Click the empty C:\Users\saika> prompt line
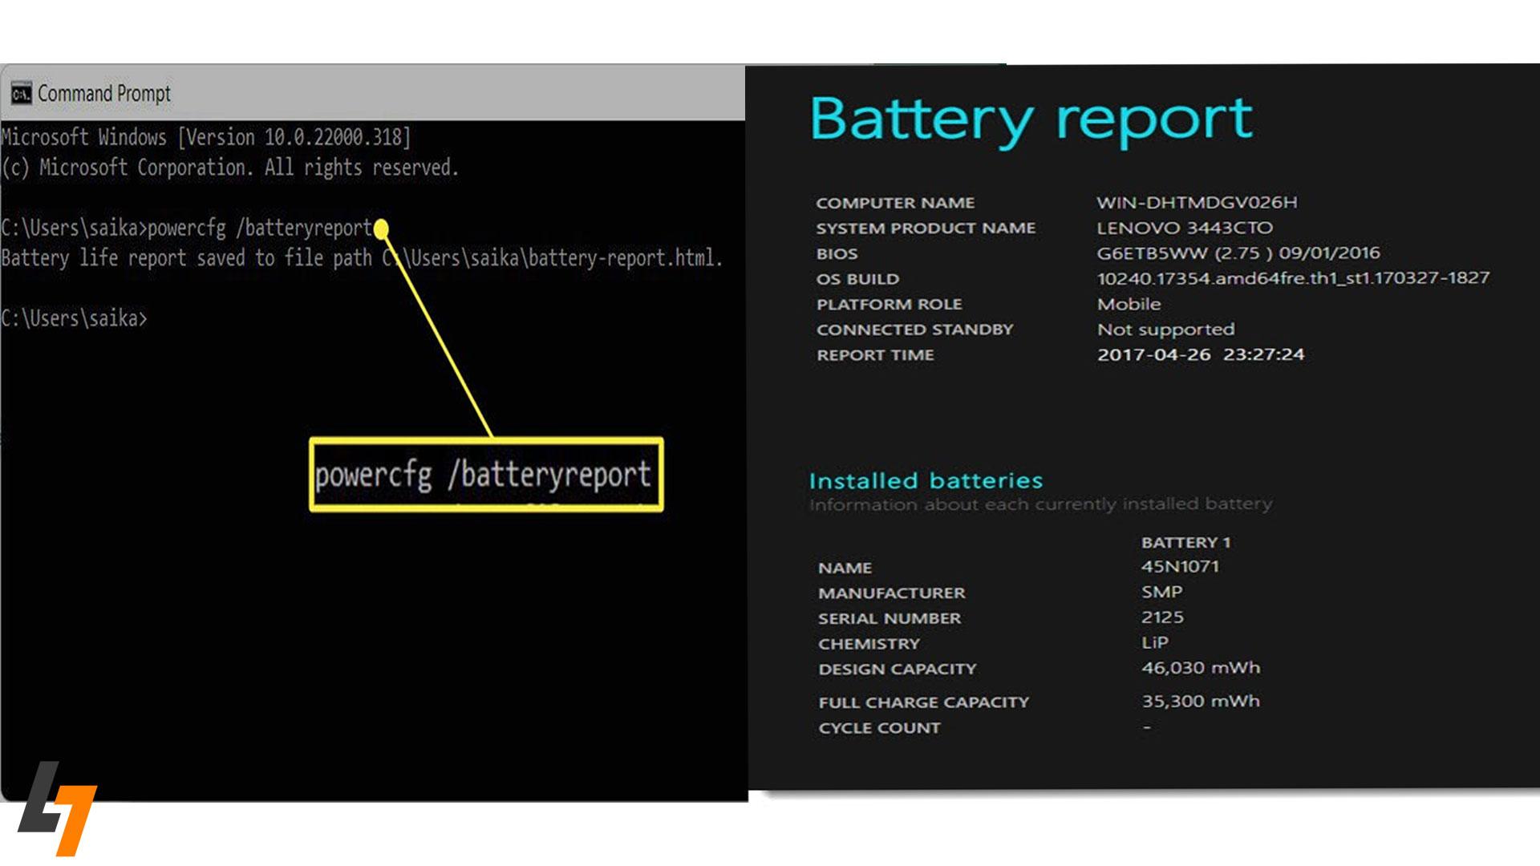 point(75,319)
